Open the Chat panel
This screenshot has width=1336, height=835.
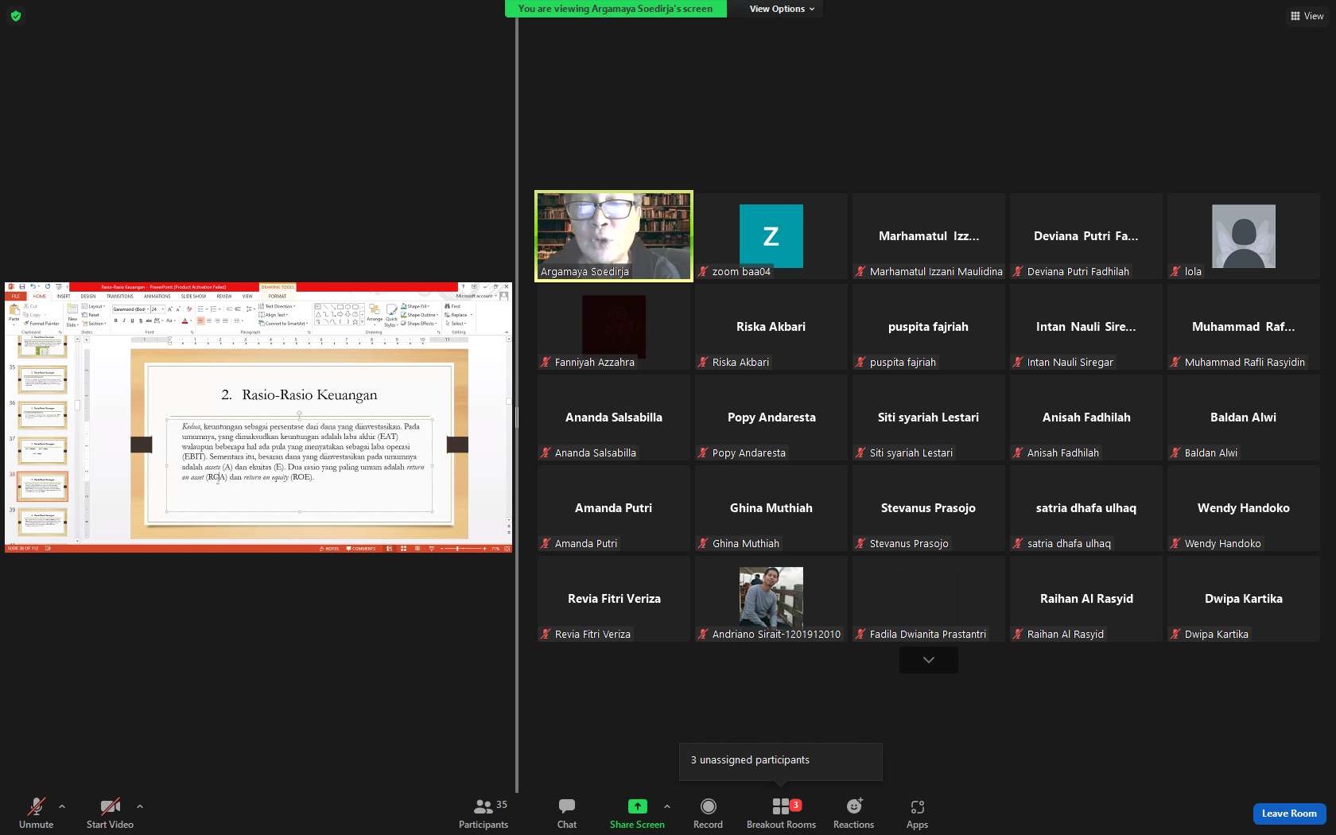567,813
